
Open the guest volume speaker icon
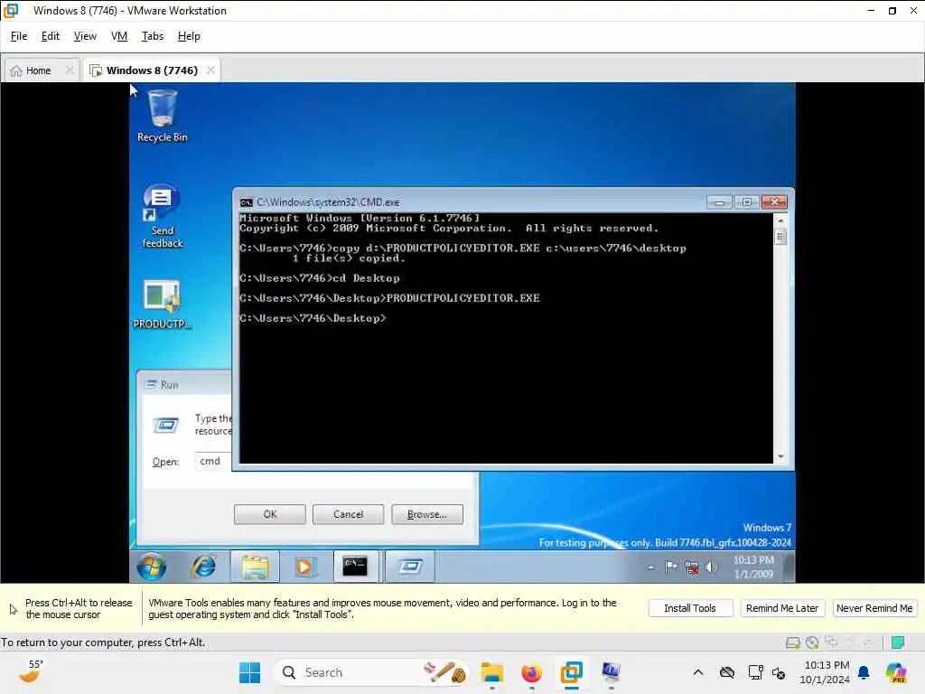(712, 567)
